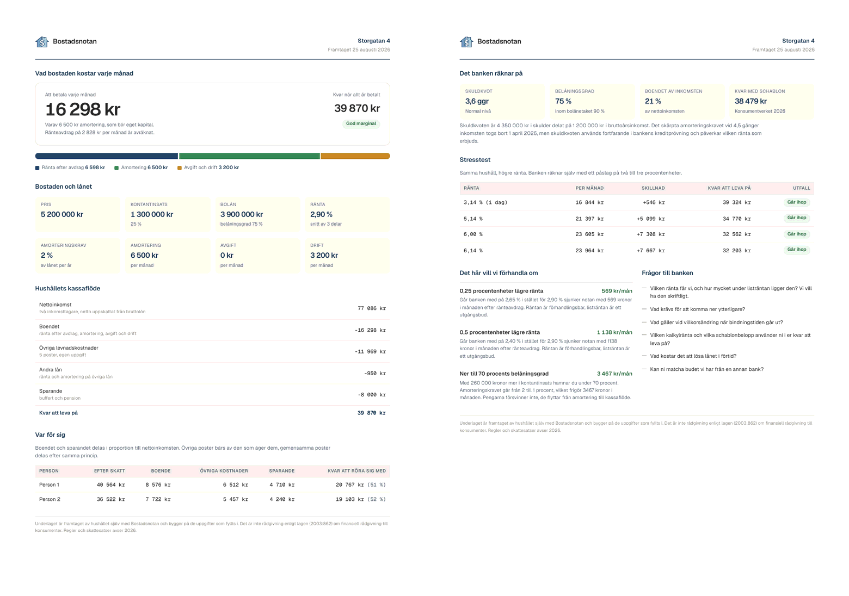Click the Nettoinkomst row in Hushållets kassaflöde
The width and height of the screenshot is (849, 596).
(212, 308)
